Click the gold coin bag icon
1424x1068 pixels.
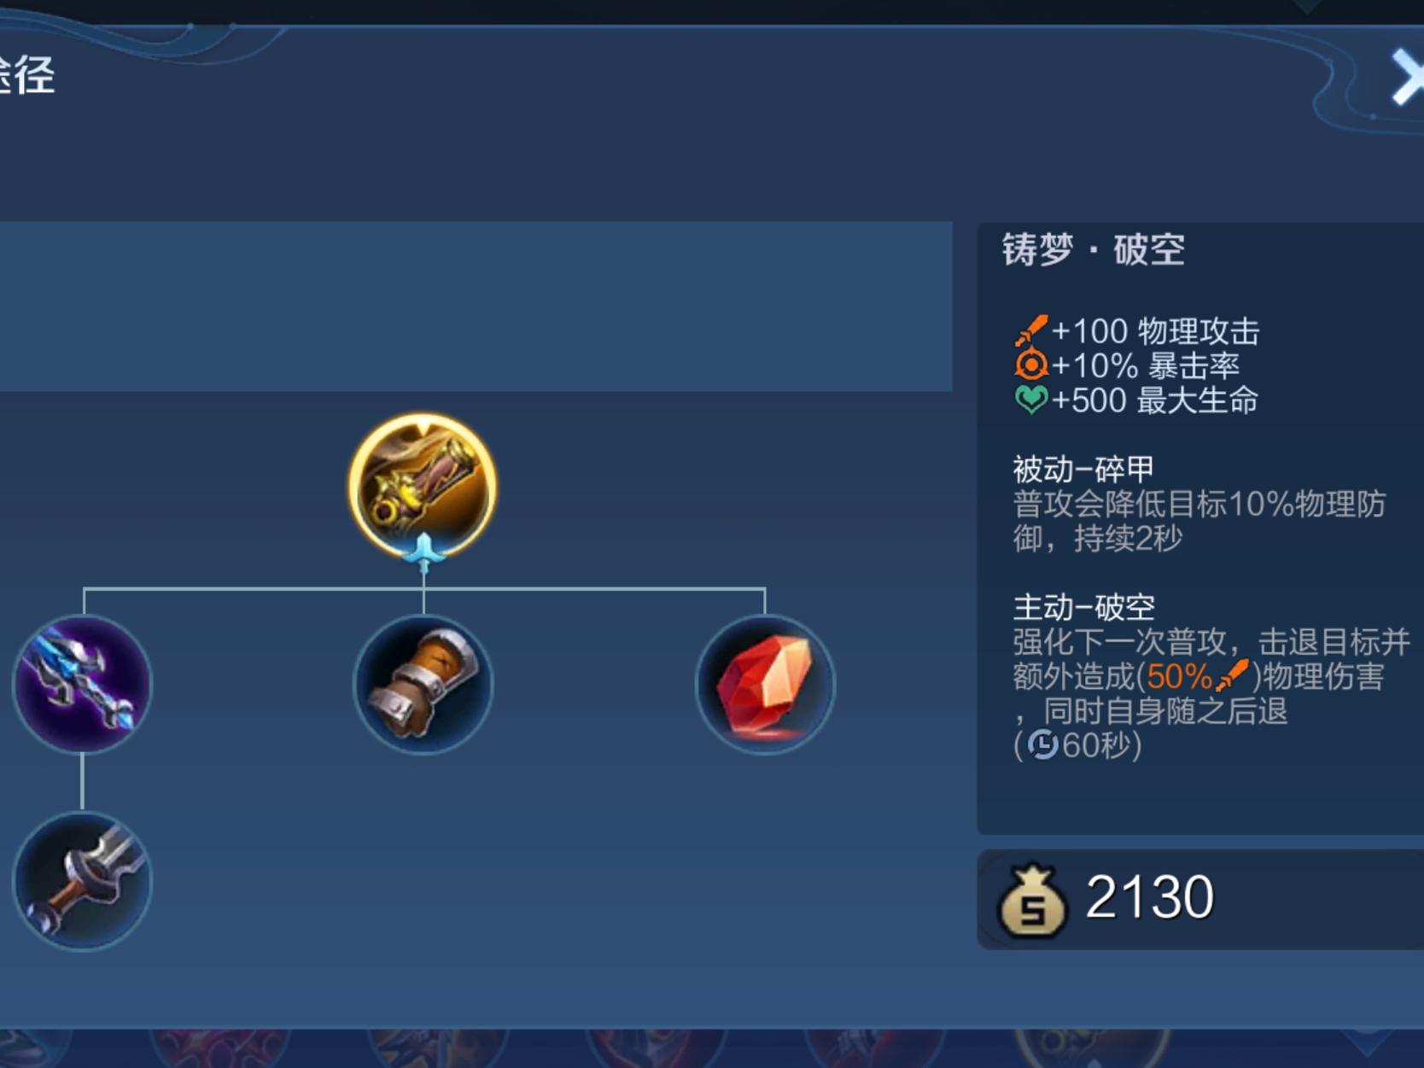[x=1031, y=900]
